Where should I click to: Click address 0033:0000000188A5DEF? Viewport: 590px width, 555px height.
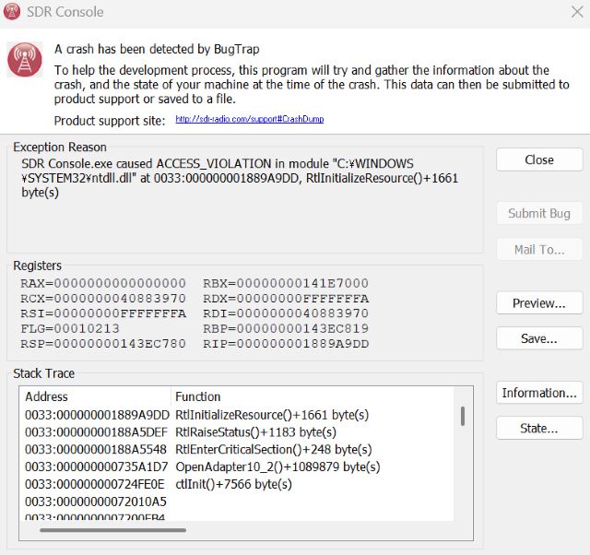(x=96, y=432)
